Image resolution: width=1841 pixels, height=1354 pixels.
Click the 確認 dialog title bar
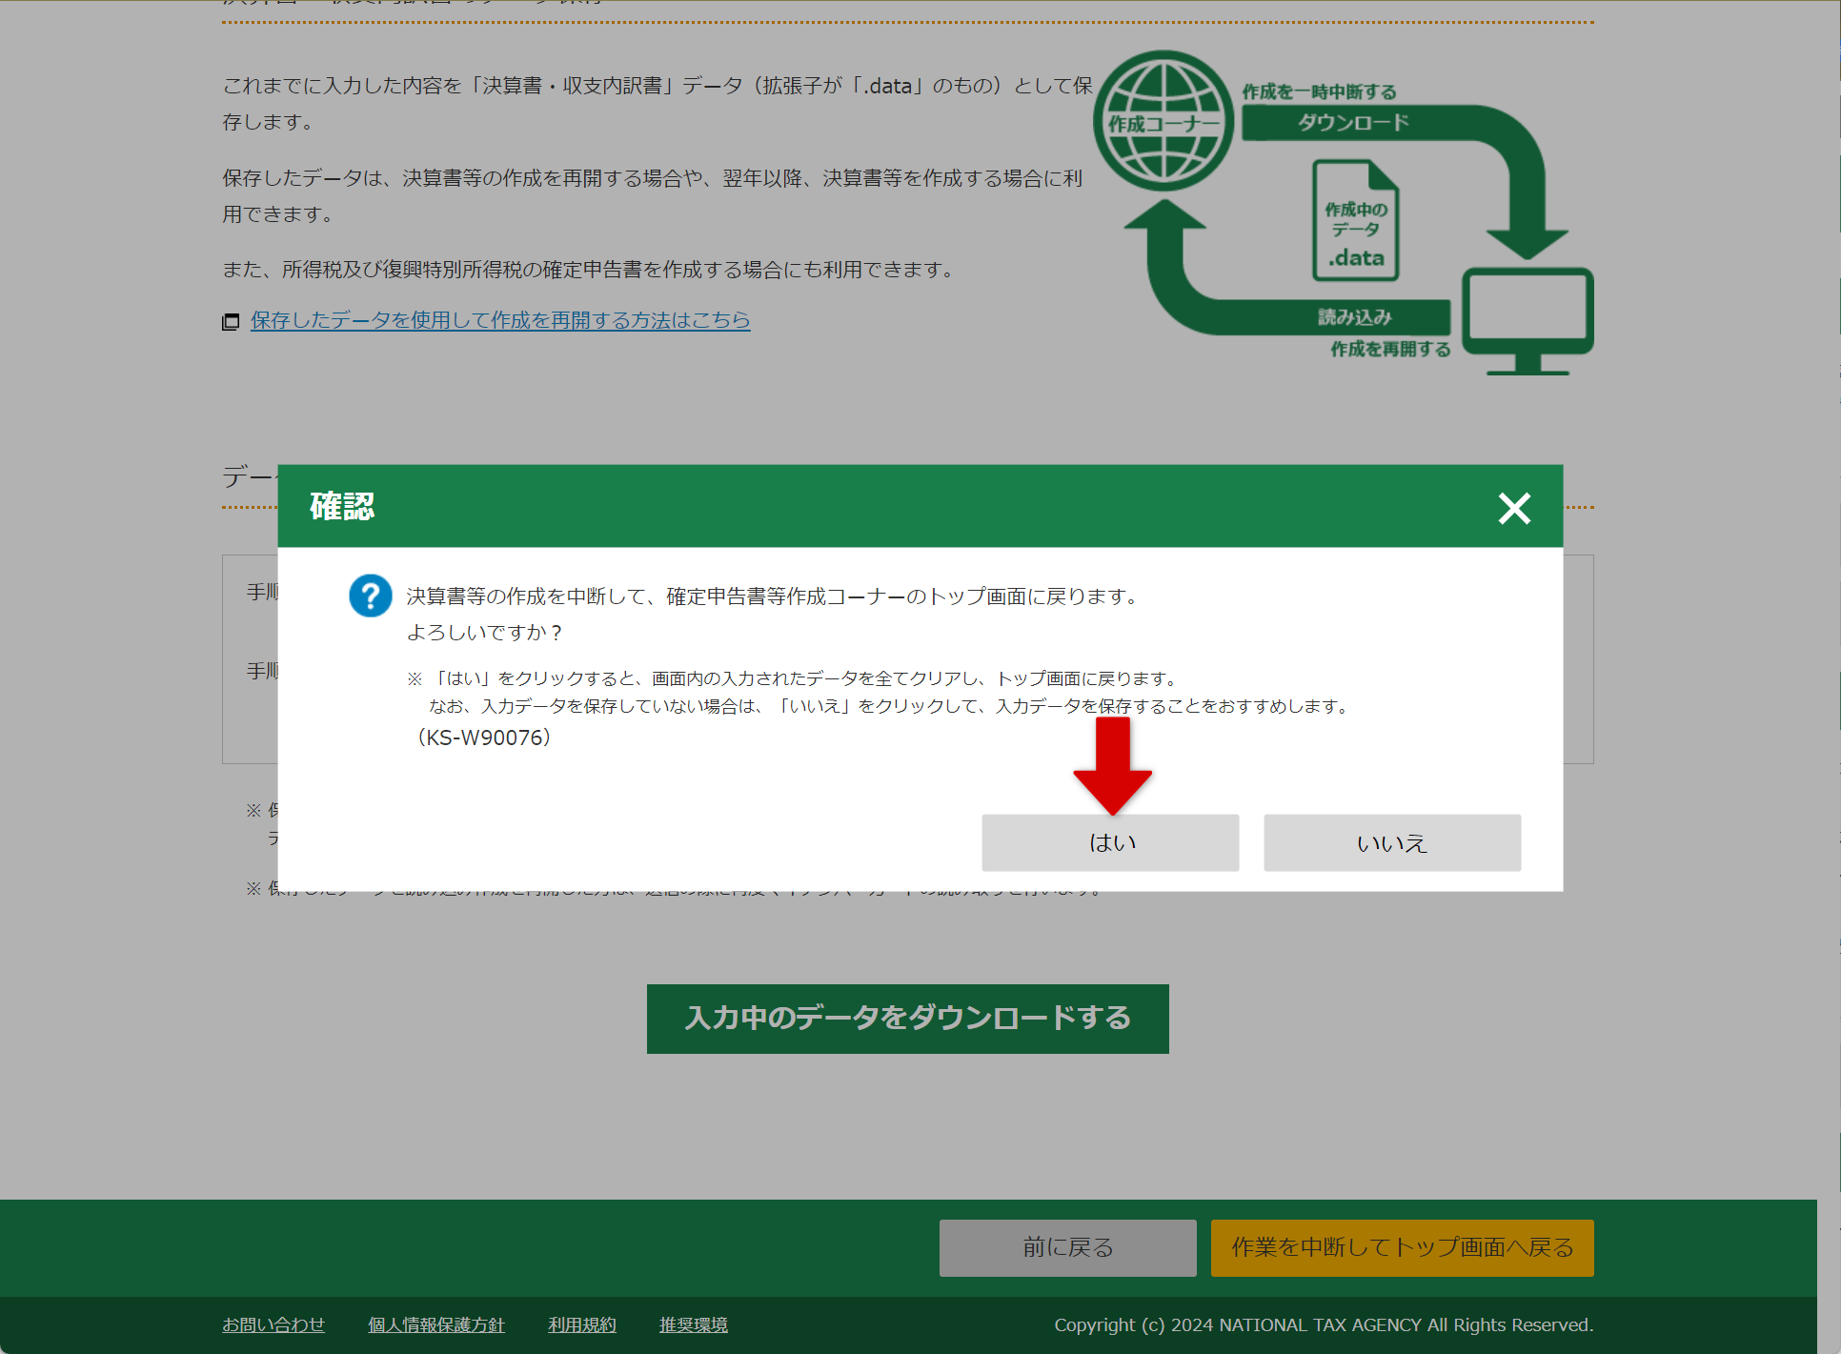[x=343, y=507]
